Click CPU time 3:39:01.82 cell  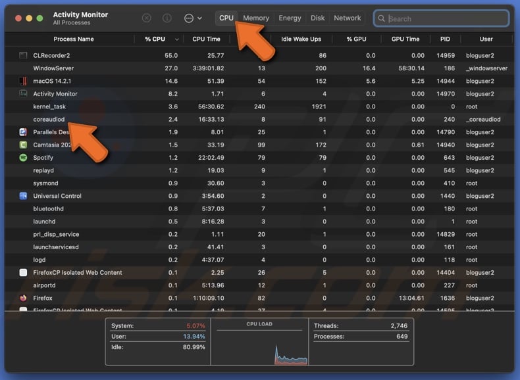[208, 68]
